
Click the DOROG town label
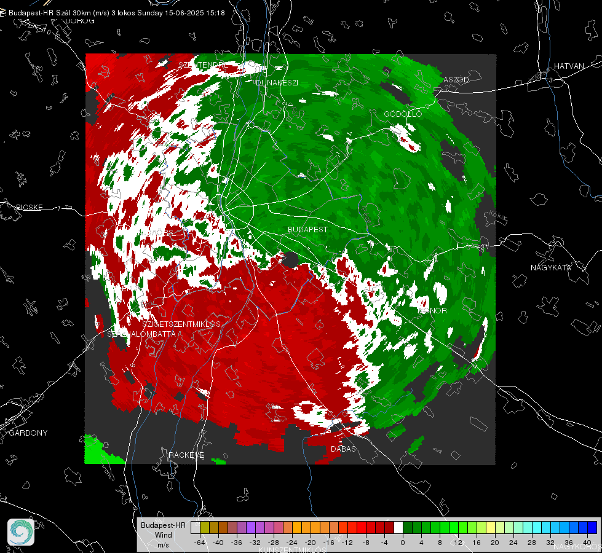point(80,21)
